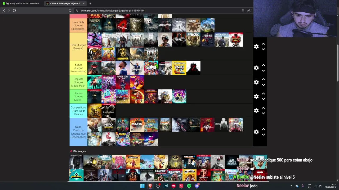Image resolution: width=339 pixels, height=190 pixels.
Task: Click the Regular (Juegos Medio Pelo) label
Action: [78, 82]
